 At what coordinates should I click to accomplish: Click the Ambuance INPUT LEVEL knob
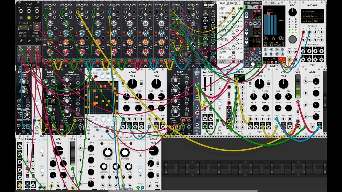point(233,13)
